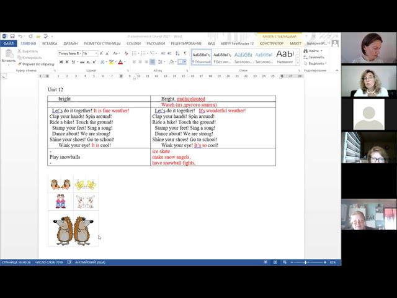
Task: Switch to РАЗМЕТКА СТРАНИЦЫ tab
Action: [x=102, y=43]
